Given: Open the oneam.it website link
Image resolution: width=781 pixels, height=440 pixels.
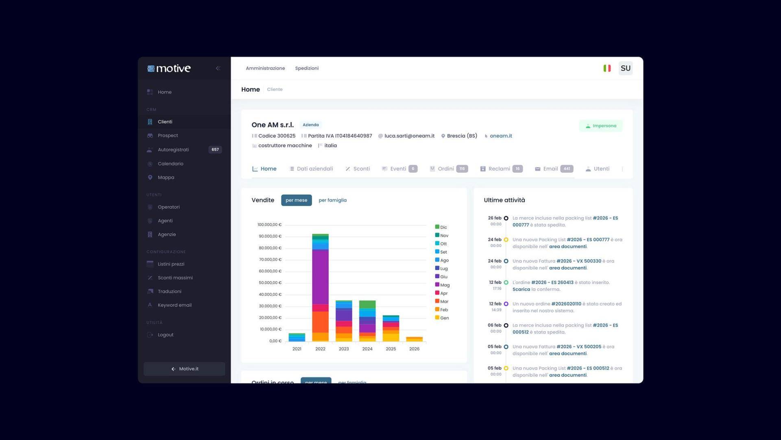Looking at the screenshot, I should tap(501, 136).
